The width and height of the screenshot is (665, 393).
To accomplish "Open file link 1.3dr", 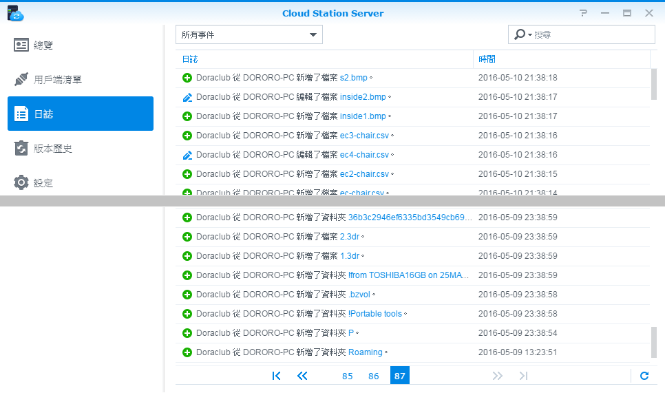I will coord(350,255).
